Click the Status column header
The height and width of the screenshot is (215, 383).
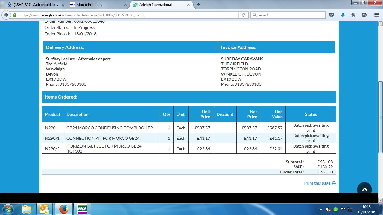coord(311,114)
